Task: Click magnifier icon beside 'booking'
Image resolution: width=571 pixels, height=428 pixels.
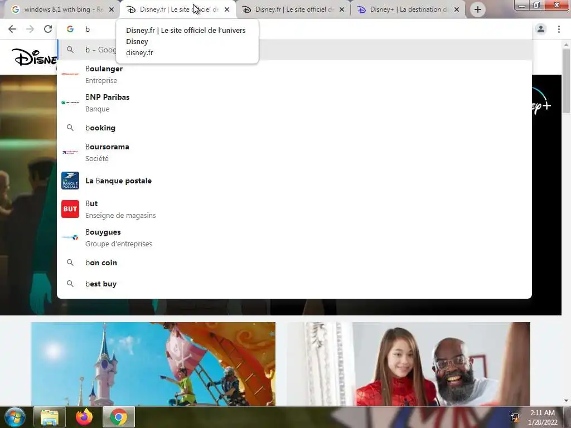Action: click(x=70, y=128)
